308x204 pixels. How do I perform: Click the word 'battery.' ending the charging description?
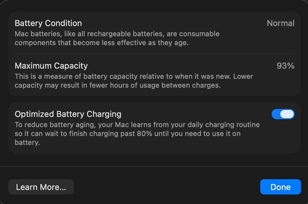27,143
